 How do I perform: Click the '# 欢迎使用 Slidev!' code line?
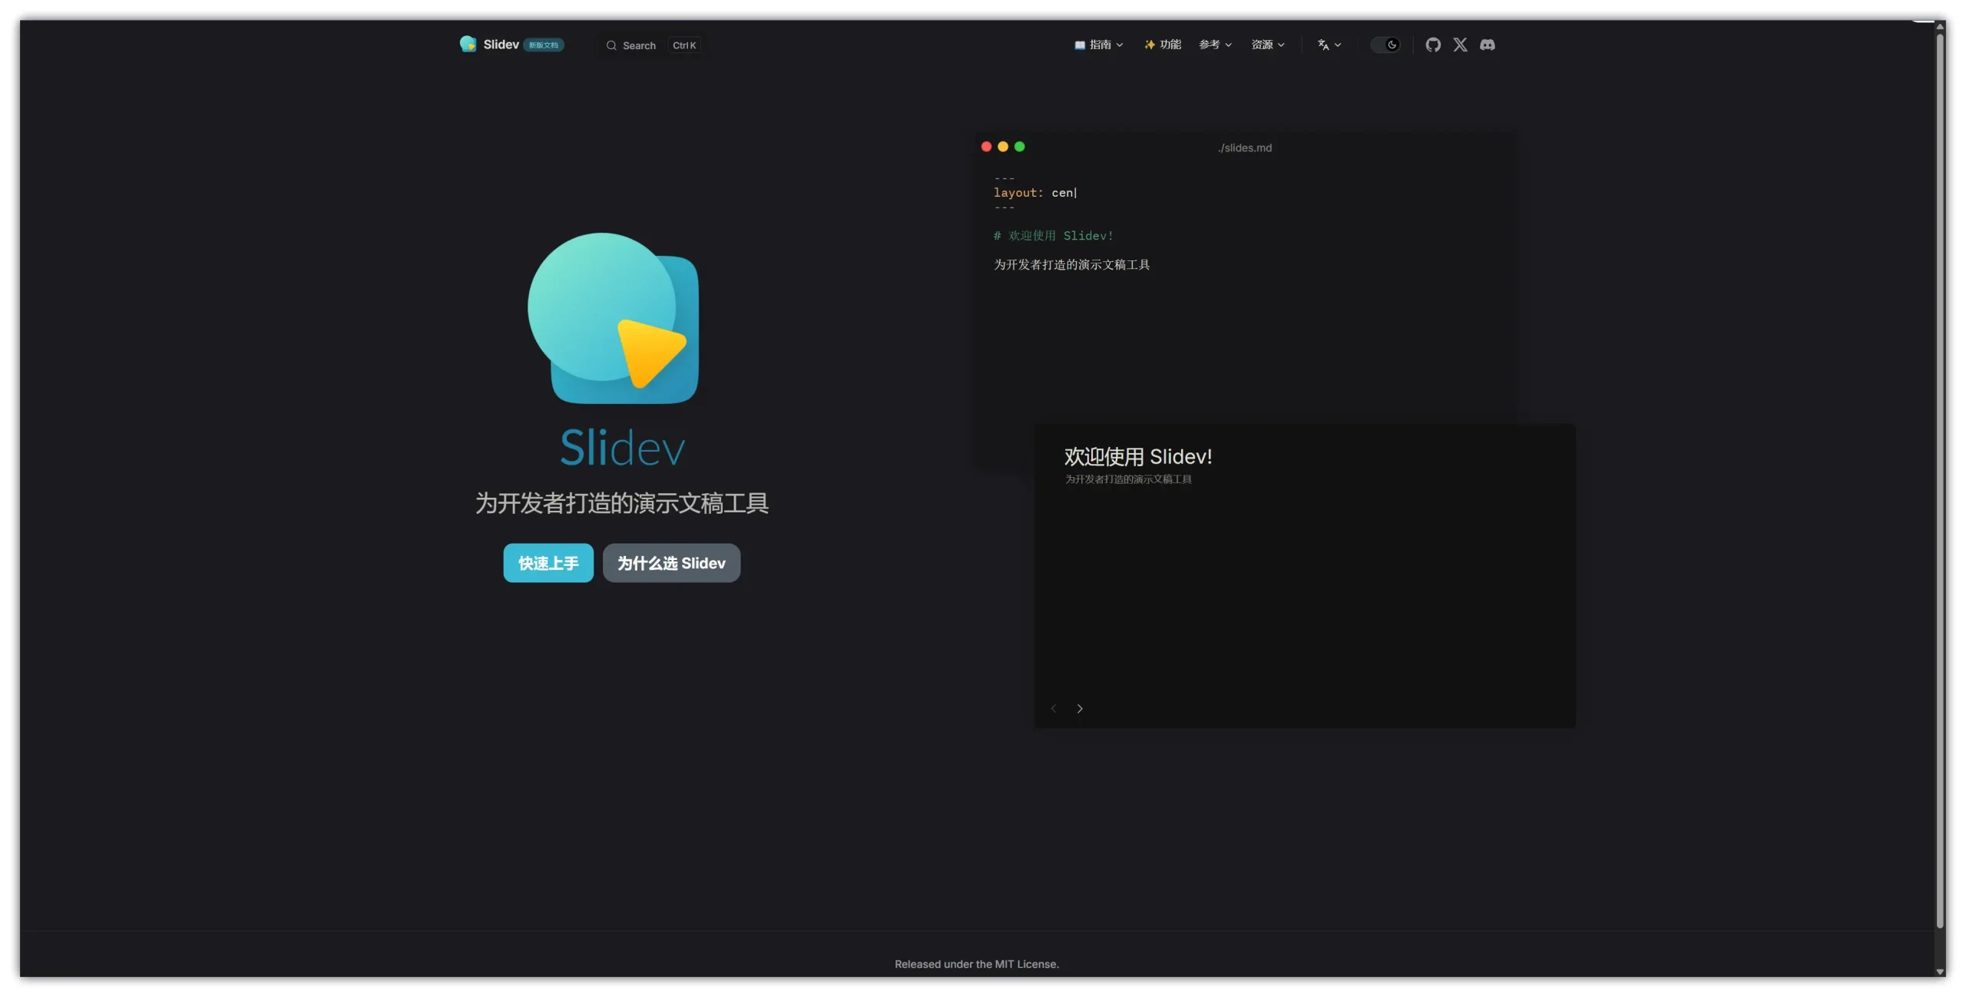click(1053, 236)
